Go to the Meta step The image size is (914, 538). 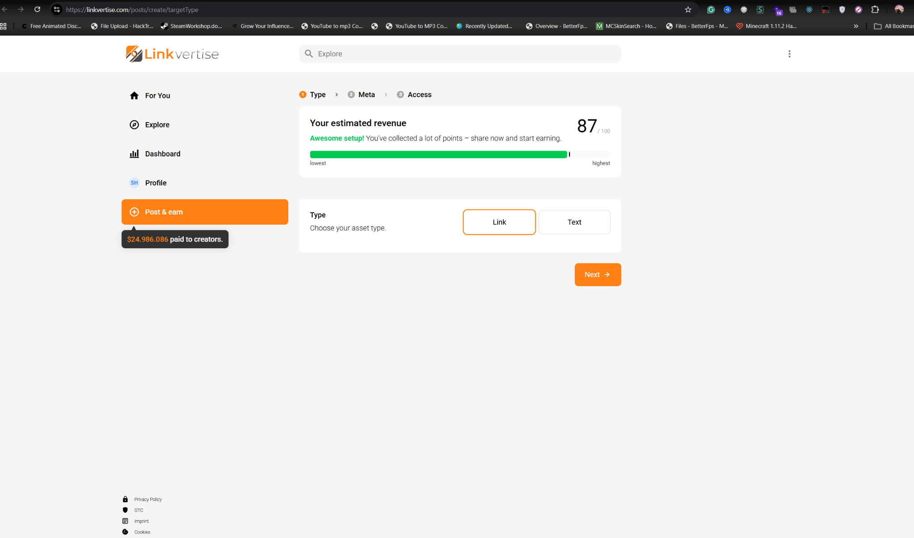361,94
